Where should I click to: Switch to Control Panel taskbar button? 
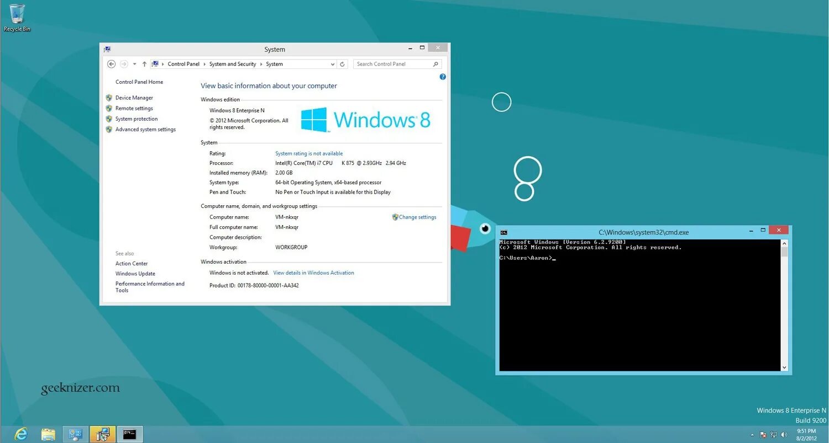[76, 434]
